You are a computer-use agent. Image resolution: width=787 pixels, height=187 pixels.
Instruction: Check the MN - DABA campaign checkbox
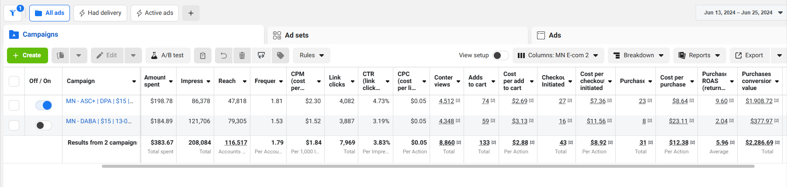tap(14, 125)
